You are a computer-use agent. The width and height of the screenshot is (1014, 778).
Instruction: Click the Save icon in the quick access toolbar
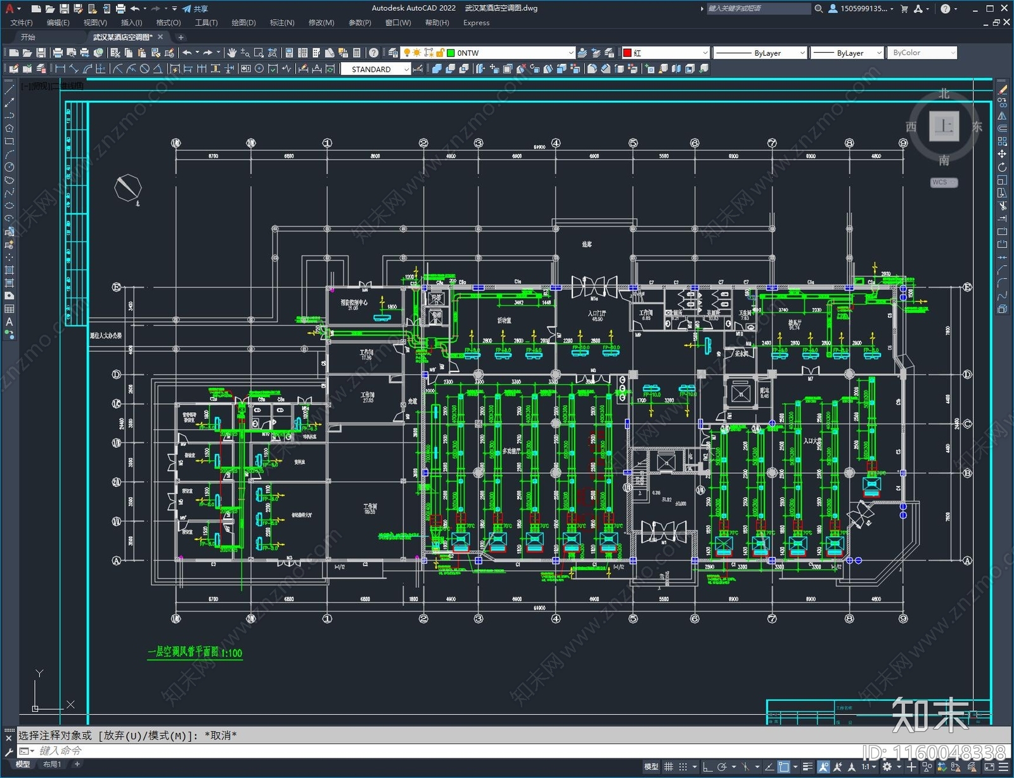64,8
